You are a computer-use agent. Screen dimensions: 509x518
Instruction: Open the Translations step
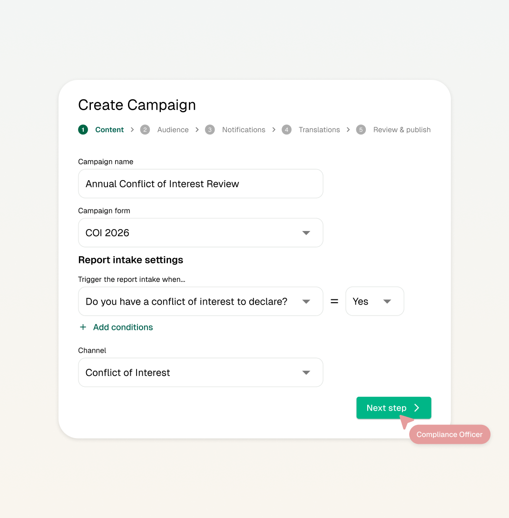[x=319, y=130]
